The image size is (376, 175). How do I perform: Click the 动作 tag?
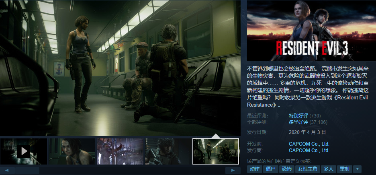click(x=254, y=169)
